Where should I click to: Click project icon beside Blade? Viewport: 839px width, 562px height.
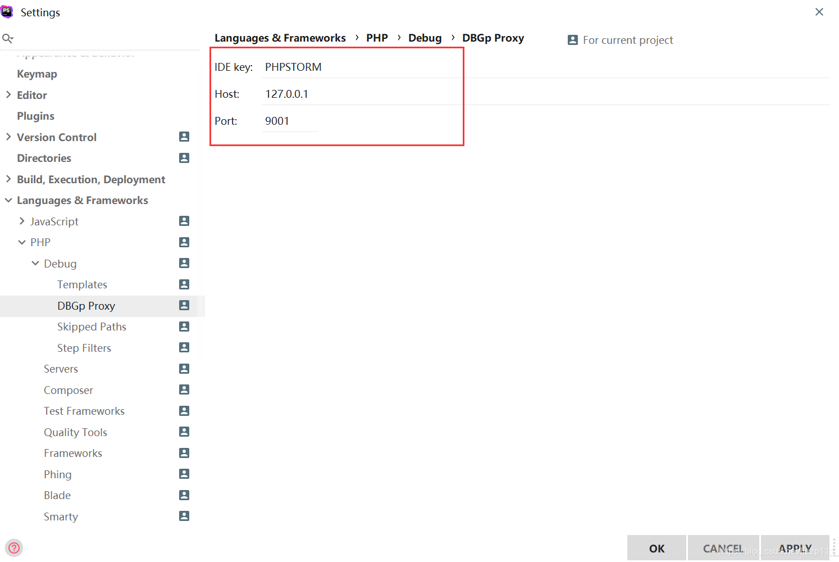pos(184,495)
